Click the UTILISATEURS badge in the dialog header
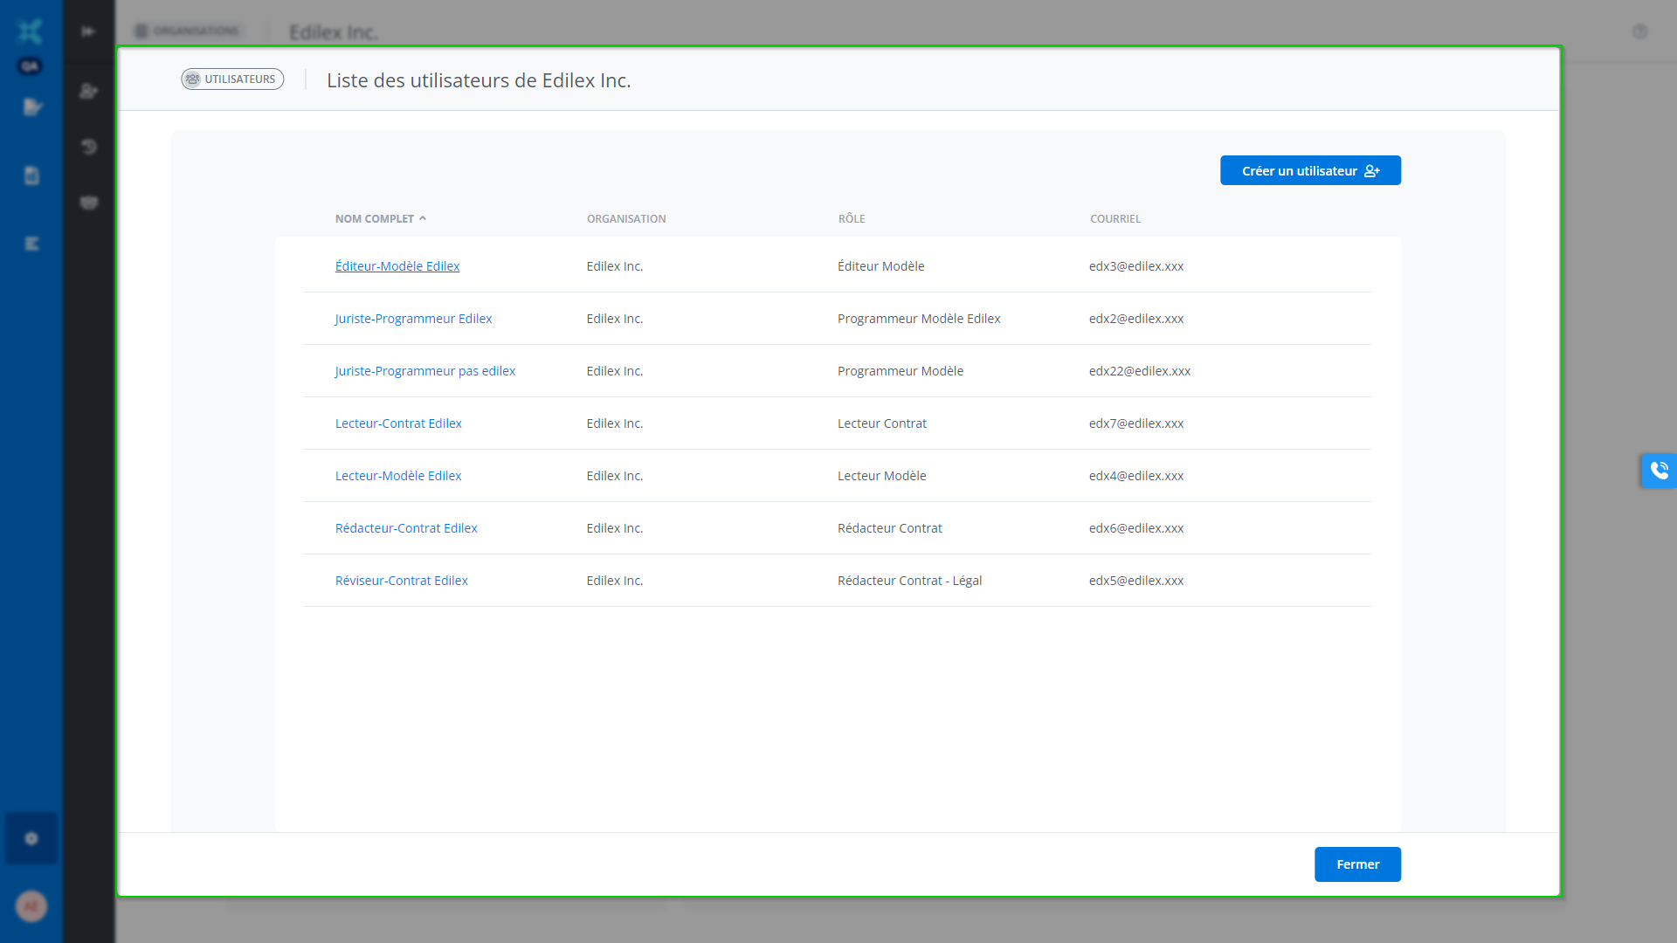The height and width of the screenshot is (943, 1677). (232, 79)
